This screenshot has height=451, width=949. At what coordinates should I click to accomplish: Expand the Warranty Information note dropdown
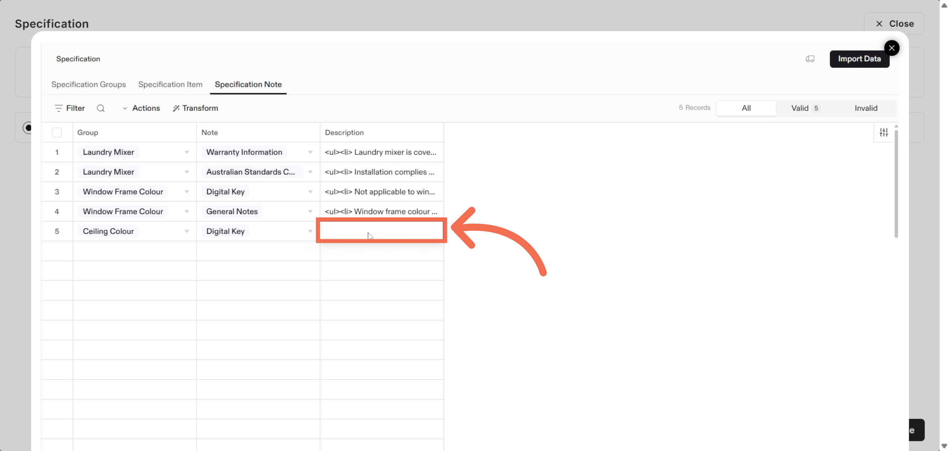310,152
